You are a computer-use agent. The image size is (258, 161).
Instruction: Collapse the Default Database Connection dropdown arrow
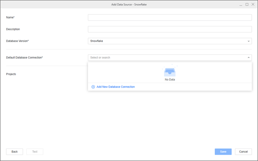pyautogui.click(x=249, y=57)
